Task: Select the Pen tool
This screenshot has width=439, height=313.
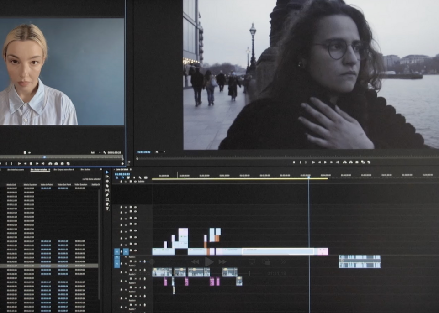Action: click(107, 195)
